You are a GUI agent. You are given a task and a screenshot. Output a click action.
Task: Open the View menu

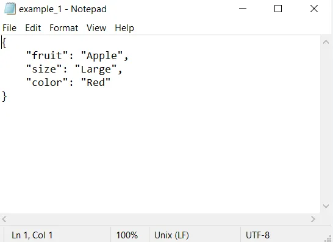96,28
